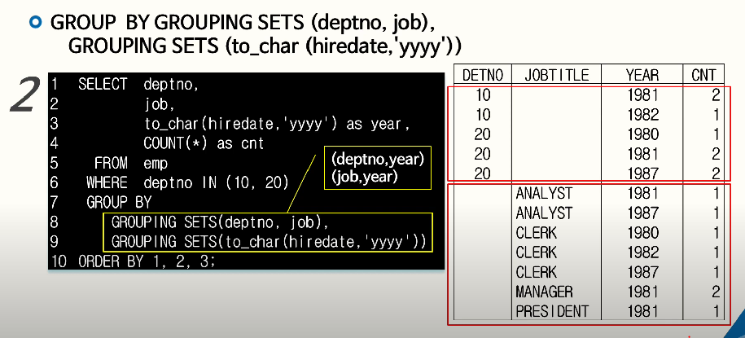The image size is (745, 338).
Task: Select year 1981 in first department 10 row
Action: click(642, 95)
